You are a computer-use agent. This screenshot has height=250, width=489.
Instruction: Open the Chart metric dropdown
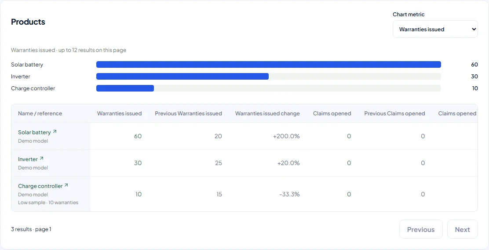[435, 29]
